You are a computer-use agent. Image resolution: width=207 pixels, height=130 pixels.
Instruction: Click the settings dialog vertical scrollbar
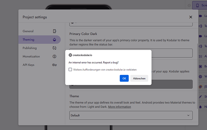click(197, 60)
